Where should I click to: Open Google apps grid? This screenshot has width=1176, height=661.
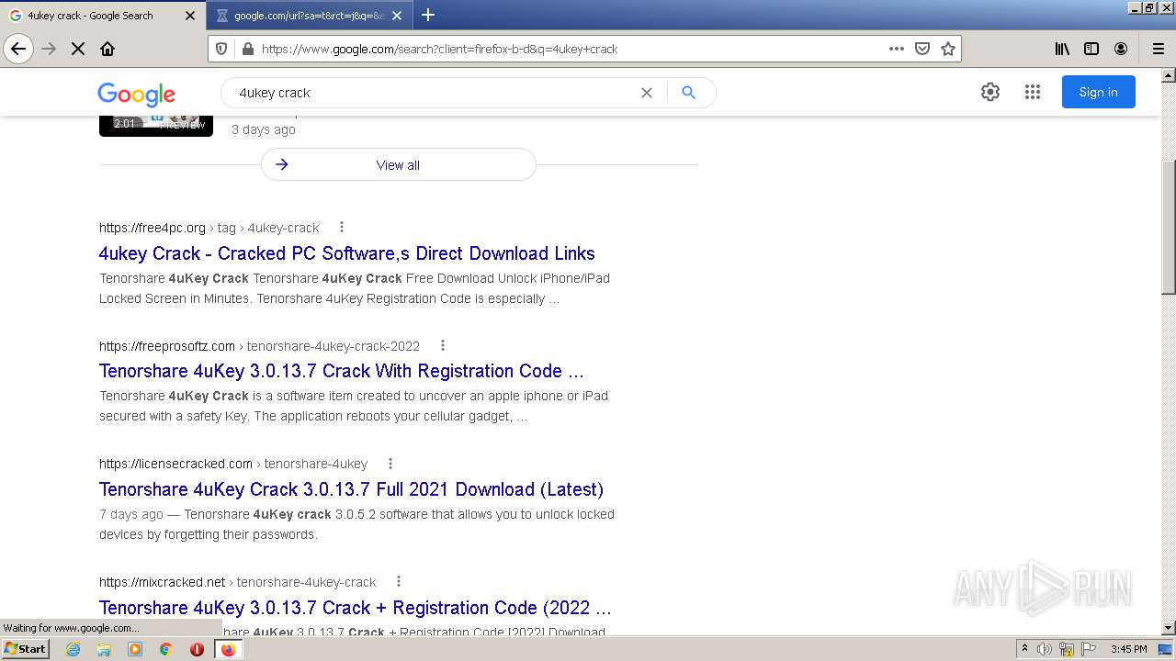coord(1033,92)
